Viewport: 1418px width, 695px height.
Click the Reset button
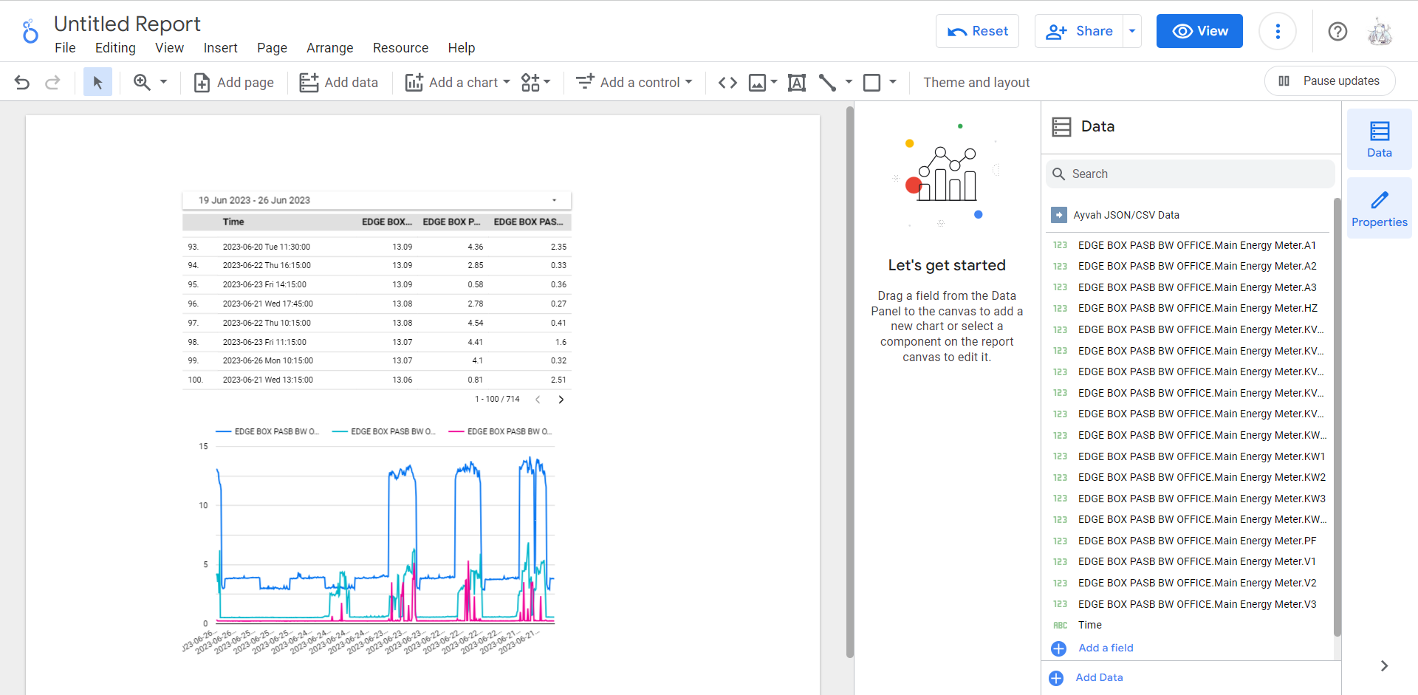(x=977, y=31)
